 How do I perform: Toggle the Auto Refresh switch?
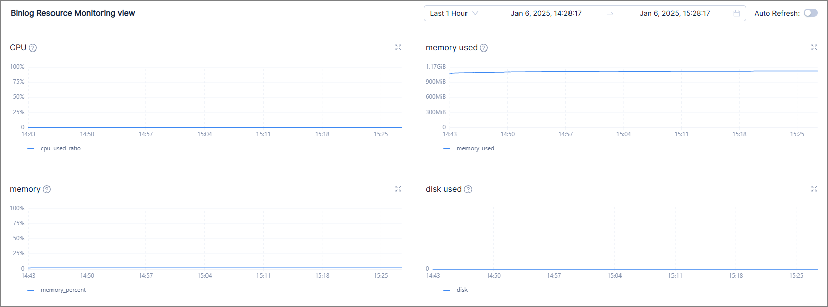click(811, 13)
